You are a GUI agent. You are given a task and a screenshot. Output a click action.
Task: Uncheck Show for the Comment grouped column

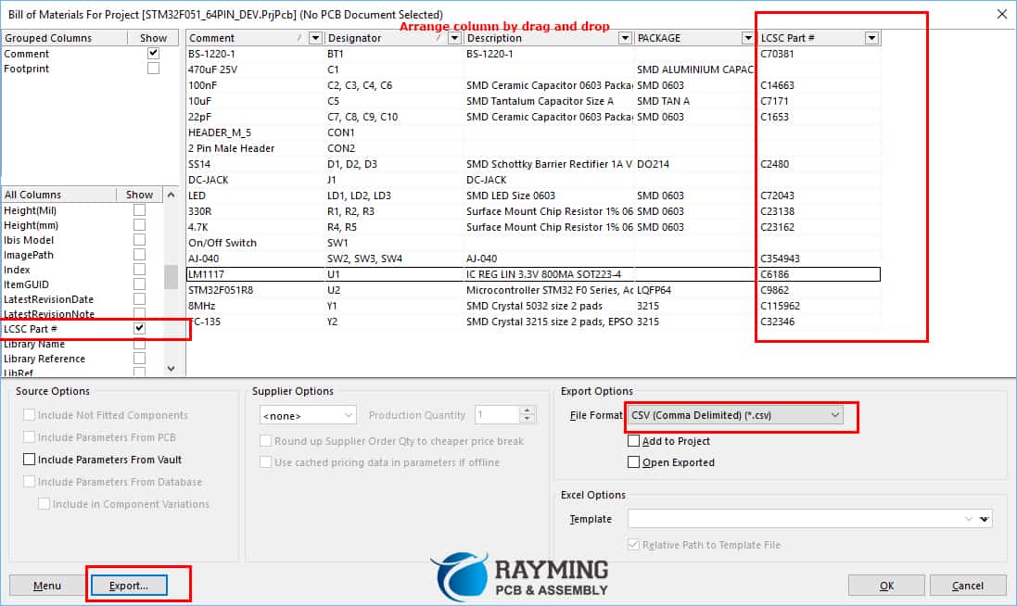click(152, 53)
